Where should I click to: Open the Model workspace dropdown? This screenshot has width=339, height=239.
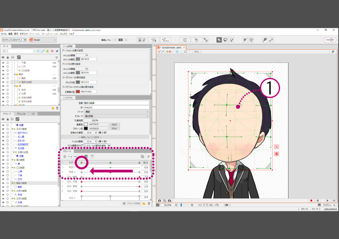(43, 40)
